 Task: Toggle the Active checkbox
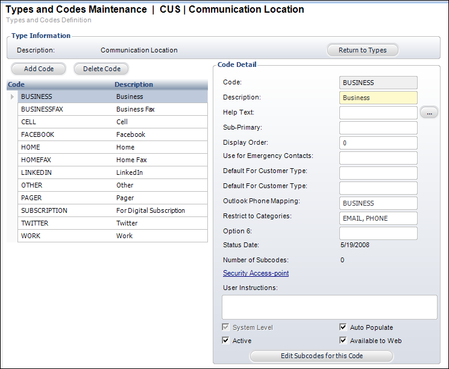pos(226,341)
